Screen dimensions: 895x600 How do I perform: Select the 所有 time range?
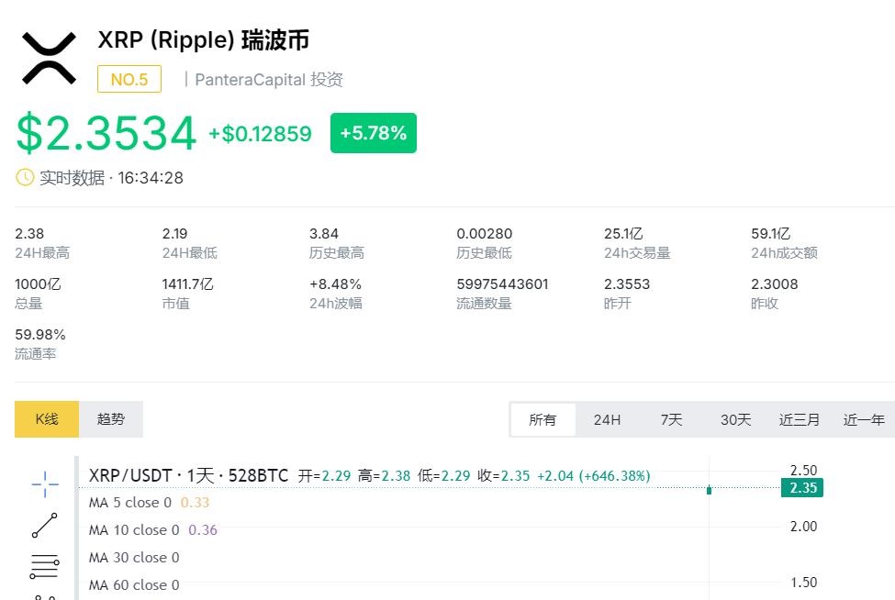click(x=543, y=420)
